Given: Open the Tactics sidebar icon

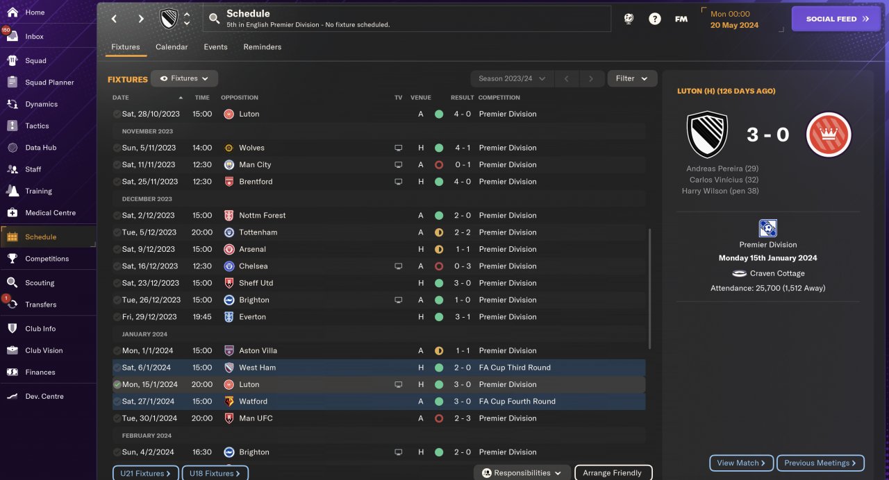Looking at the screenshot, I should pos(12,126).
